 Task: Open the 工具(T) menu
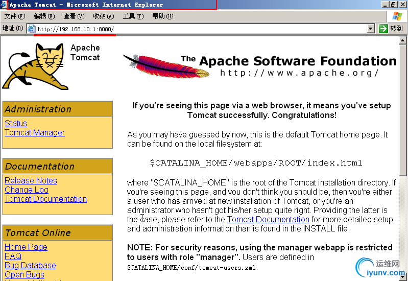pyautogui.click(x=133, y=16)
